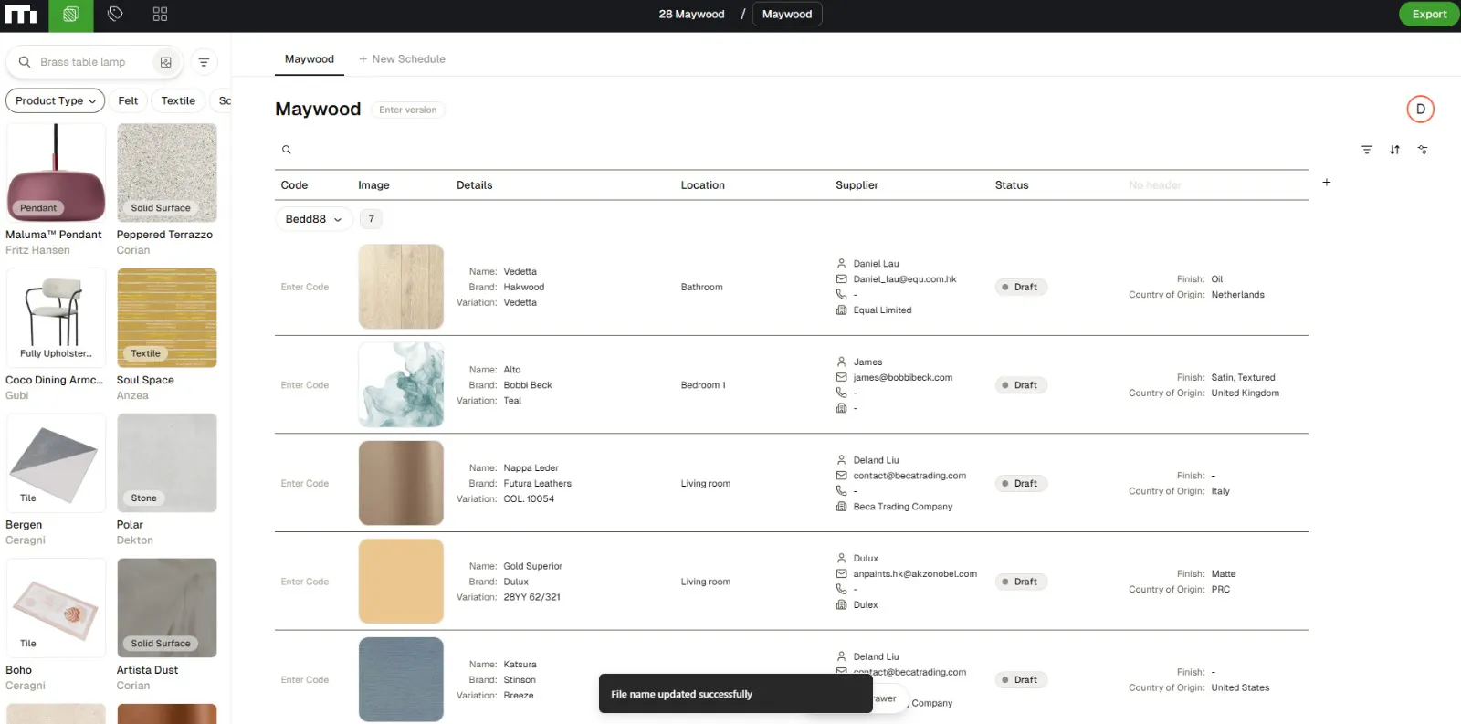This screenshot has width=1461, height=724.
Task: Click the item count badge 7
Action: point(371,219)
